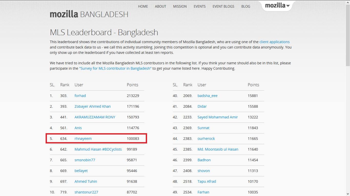The height and width of the screenshot is (196, 350).
Task: Open EVENT BLOGS from the navigation
Action: coord(223,6)
